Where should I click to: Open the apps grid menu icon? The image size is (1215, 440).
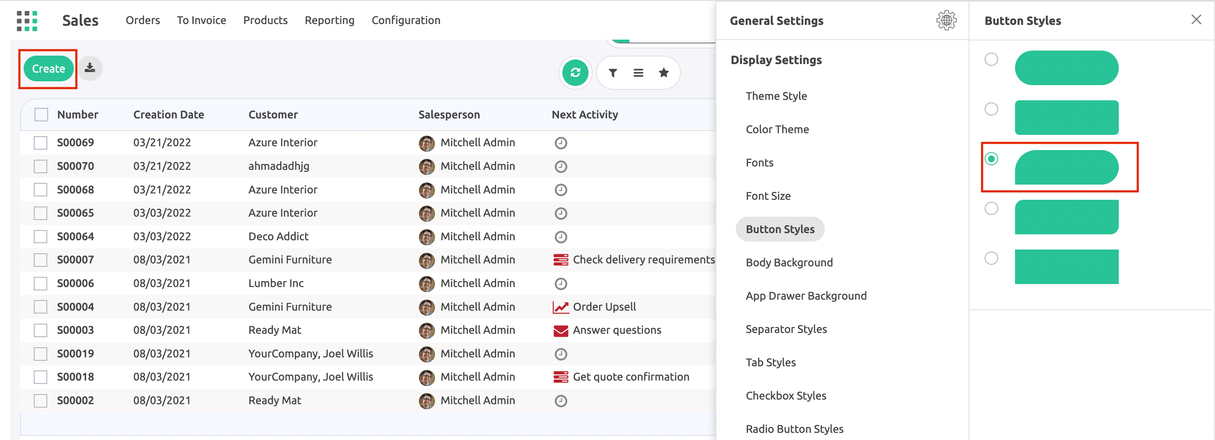[27, 21]
